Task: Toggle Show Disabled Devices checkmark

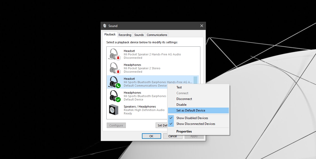Action: tap(171, 118)
